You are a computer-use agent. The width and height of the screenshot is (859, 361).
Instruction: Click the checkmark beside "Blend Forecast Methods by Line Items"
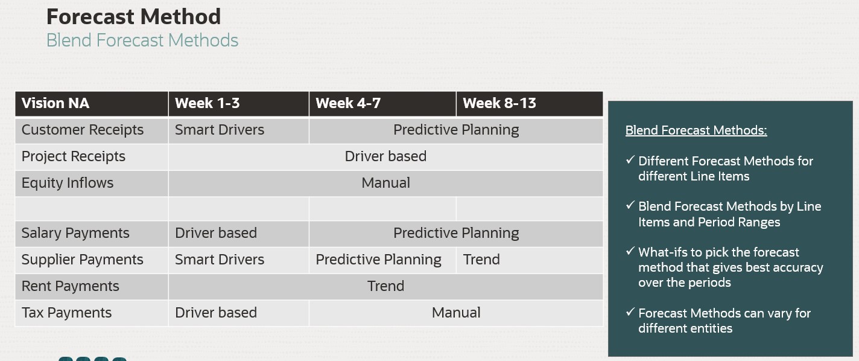[x=630, y=206]
